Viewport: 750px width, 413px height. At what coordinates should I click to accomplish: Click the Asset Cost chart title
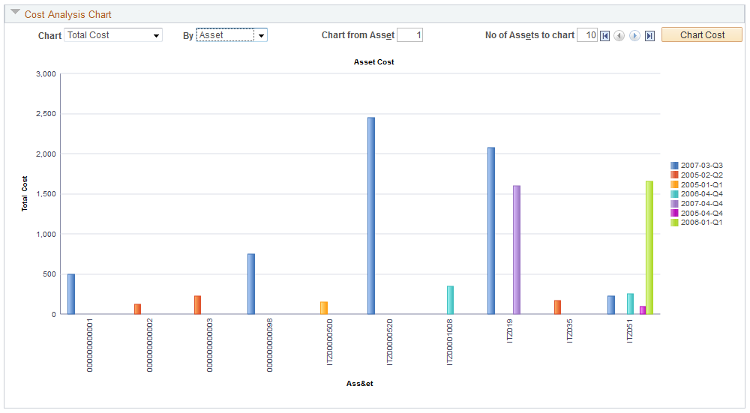click(374, 62)
